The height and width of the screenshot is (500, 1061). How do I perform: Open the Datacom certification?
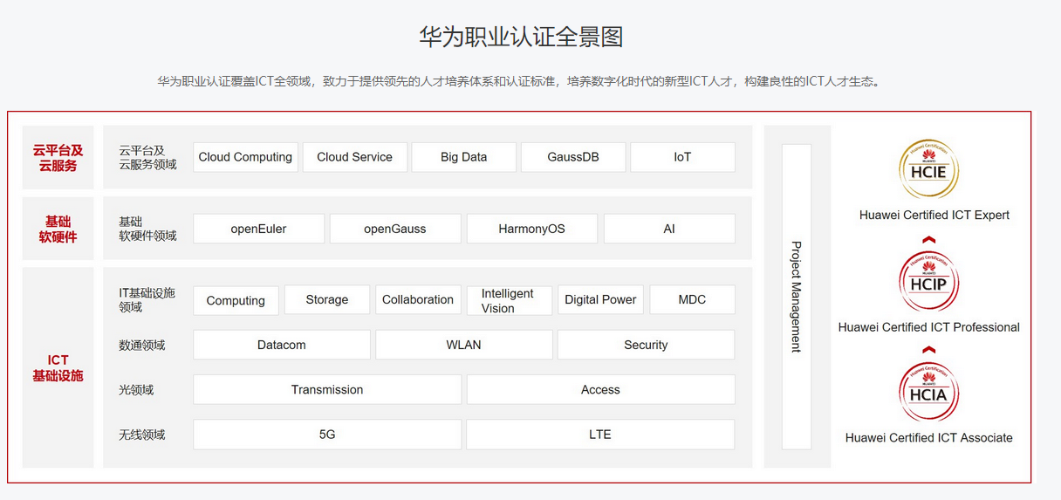point(282,345)
